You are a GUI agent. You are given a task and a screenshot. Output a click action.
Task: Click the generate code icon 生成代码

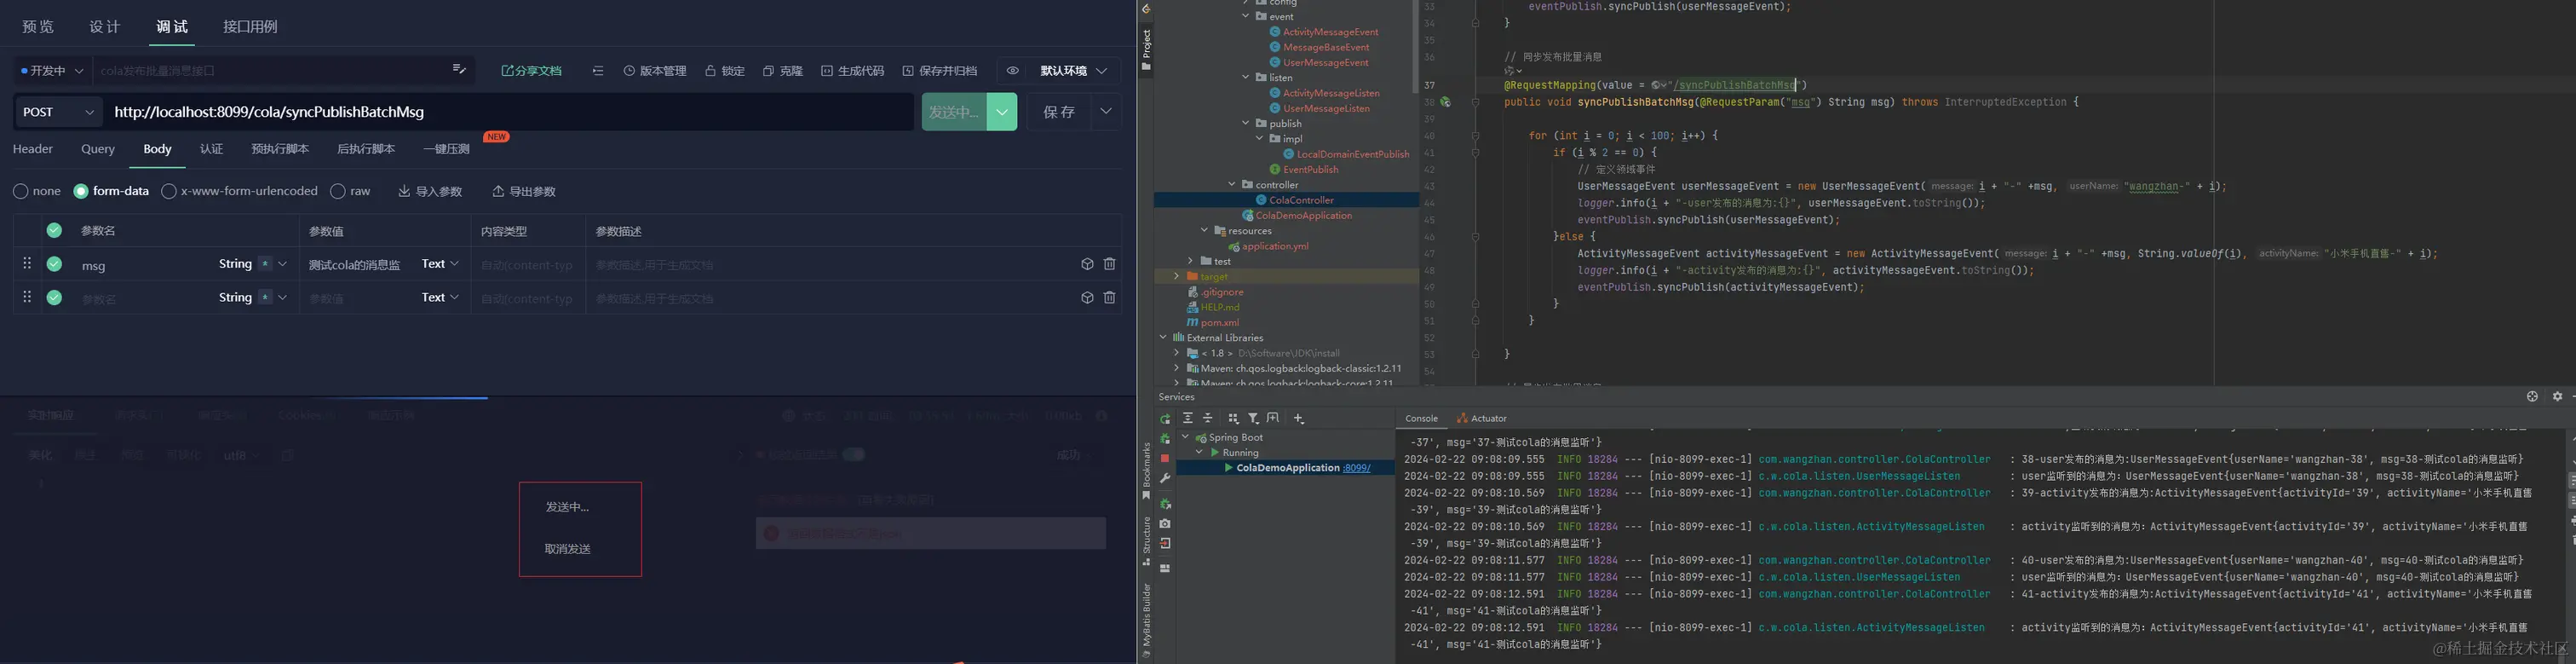pos(827,71)
